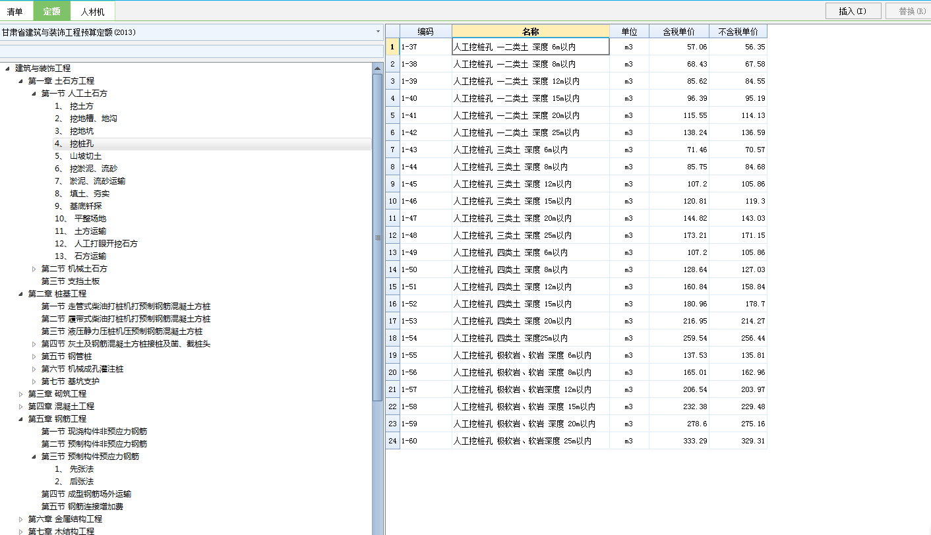The height and width of the screenshot is (535, 931).
Task: Click price cell 333.29 in row 1-60
Action: pos(679,441)
